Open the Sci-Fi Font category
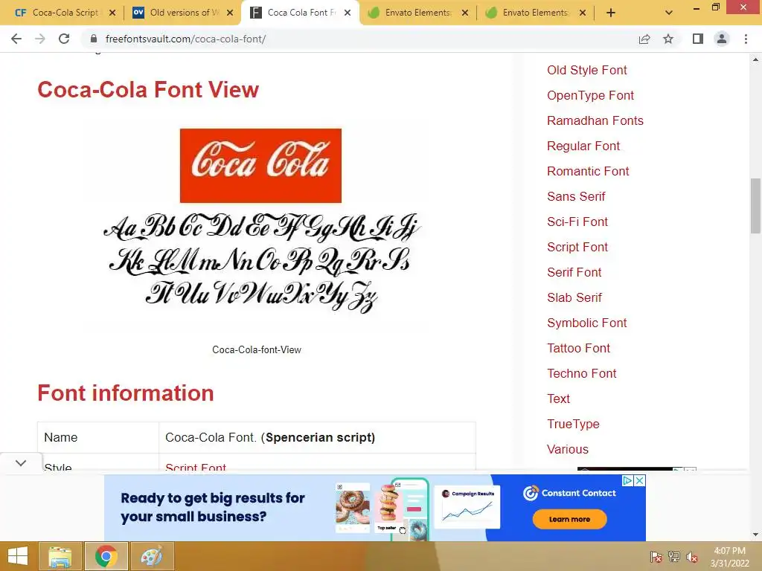 (x=577, y=222)
